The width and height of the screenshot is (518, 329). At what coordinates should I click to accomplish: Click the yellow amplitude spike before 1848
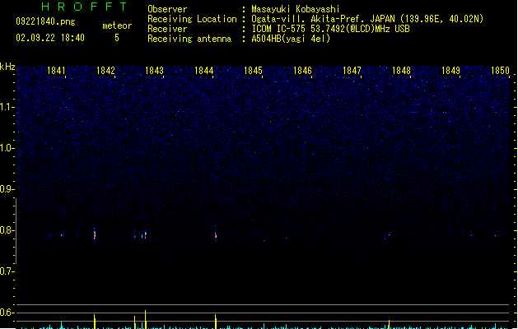[389, 324]
